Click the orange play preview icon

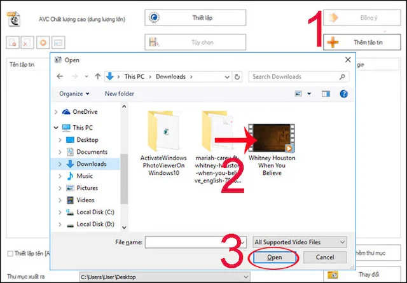point(43,43)
